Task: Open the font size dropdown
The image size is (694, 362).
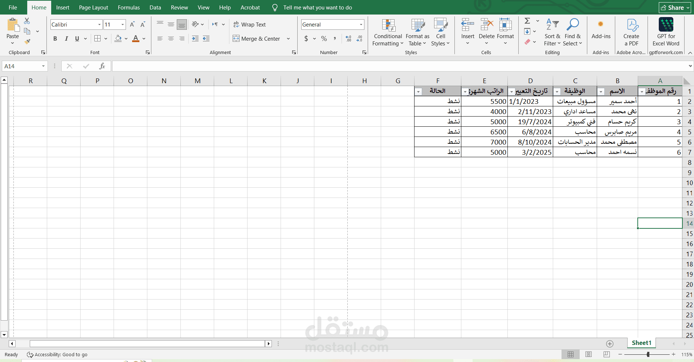Action: tap(123, 24)
